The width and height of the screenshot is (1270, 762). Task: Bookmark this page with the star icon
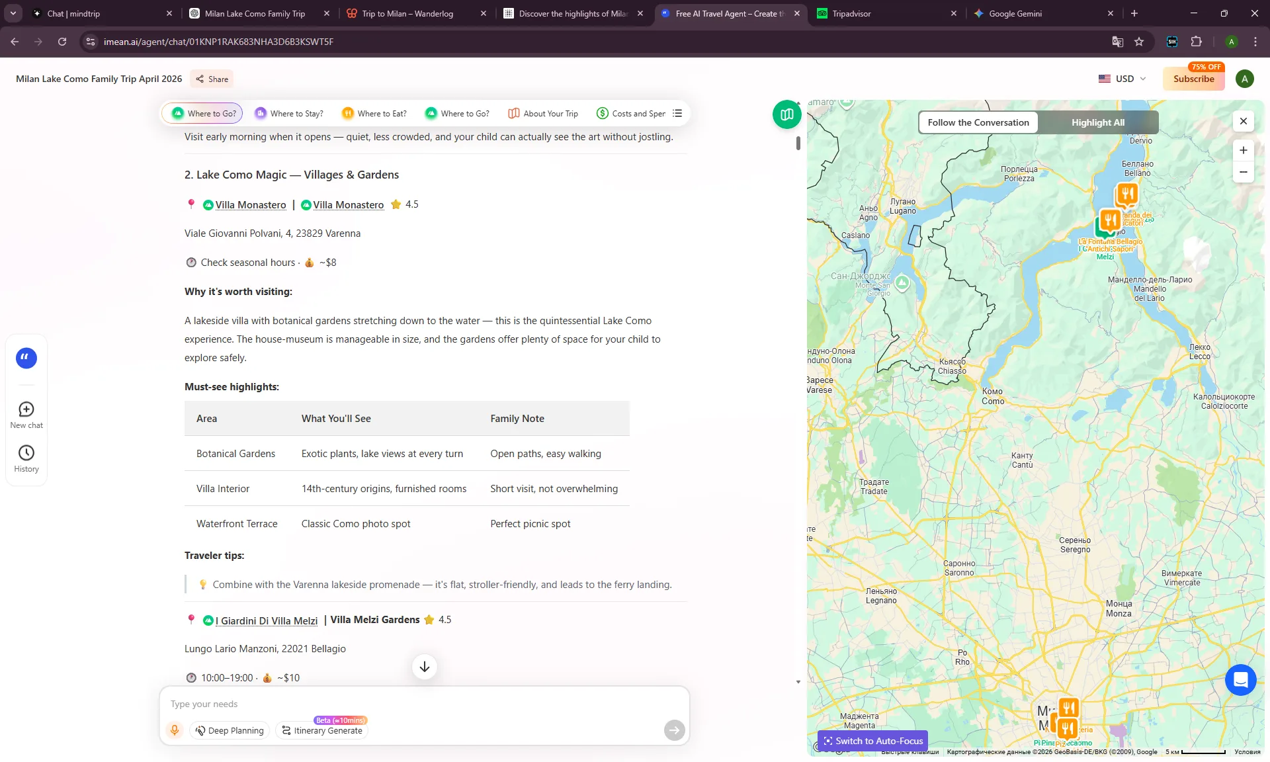pyautogui.click(x=1139, y=42)
